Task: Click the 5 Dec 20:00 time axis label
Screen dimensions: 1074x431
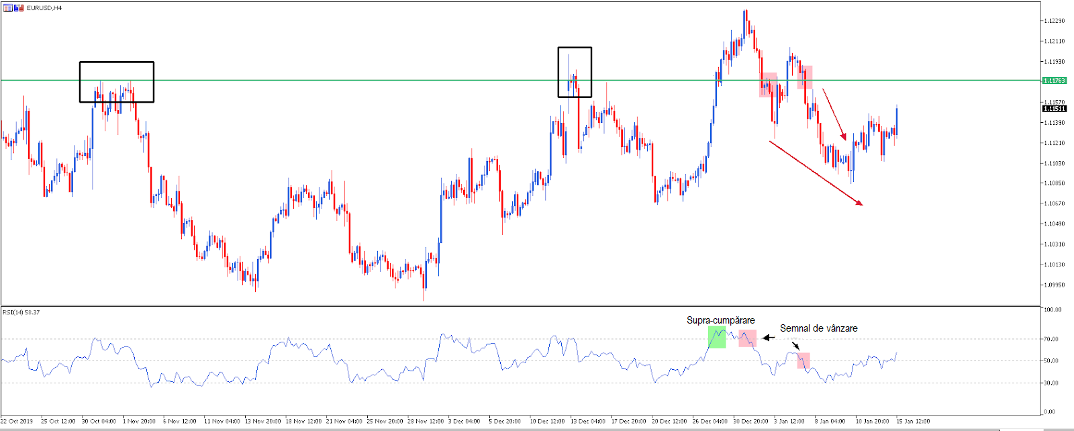Action: [505, 422]
